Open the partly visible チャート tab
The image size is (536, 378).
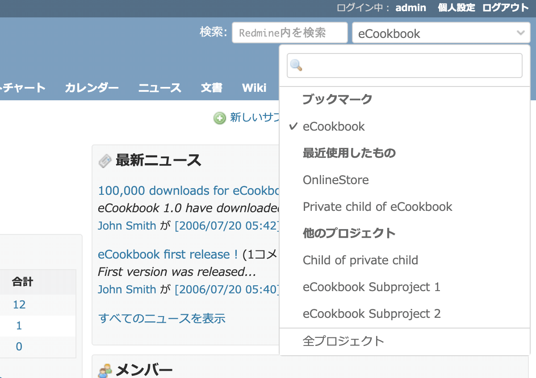23,87
